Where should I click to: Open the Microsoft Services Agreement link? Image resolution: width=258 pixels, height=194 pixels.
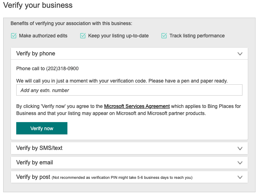tap(137, 106)
